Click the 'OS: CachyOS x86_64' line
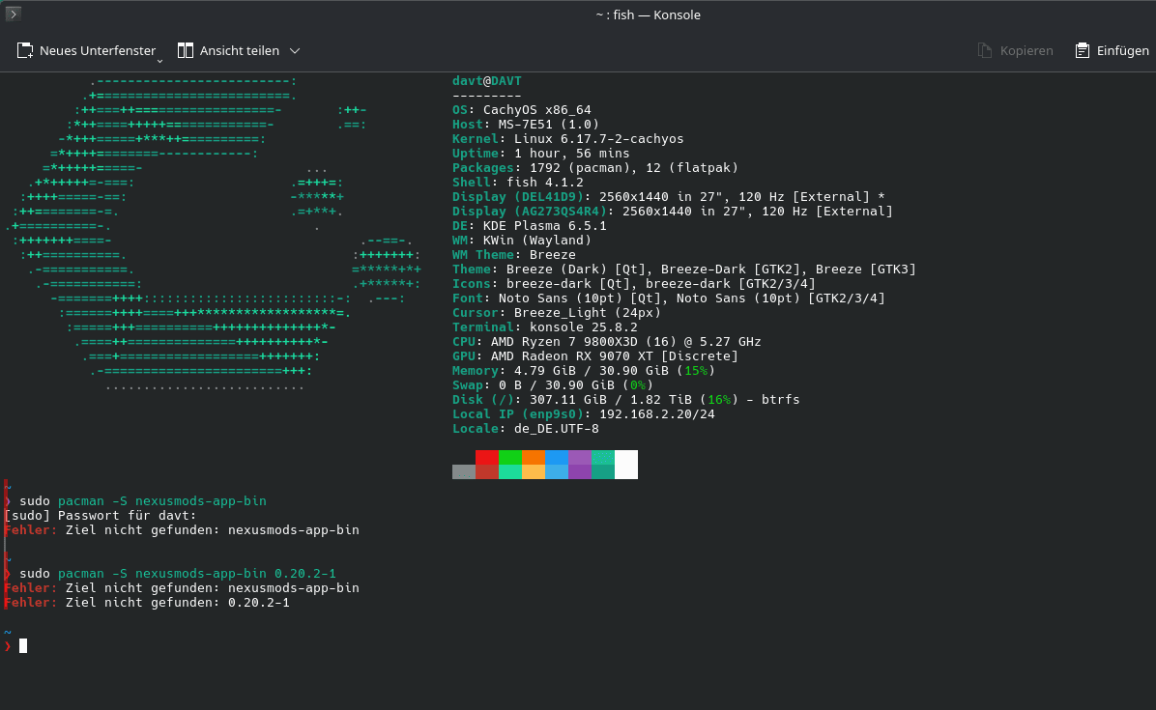The image size is (1156, 710). (x=522, y=110)
